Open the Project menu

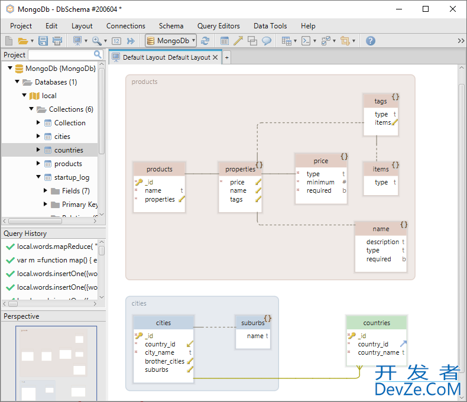click(21, 26)
